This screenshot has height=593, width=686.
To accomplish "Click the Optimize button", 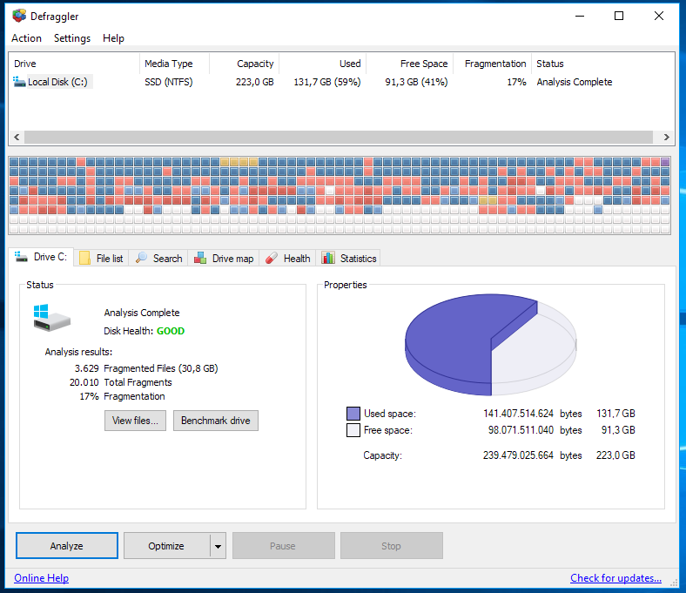I will [166, 546].
